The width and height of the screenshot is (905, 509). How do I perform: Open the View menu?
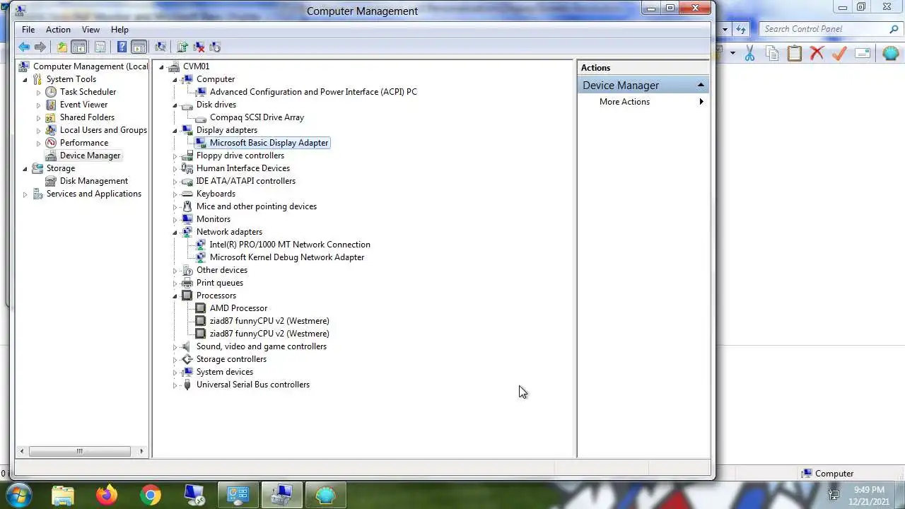90,30
